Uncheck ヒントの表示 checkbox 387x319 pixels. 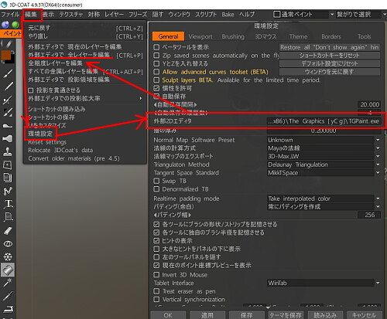click(156, 241)
